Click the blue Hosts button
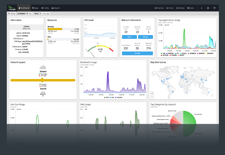The height and width of the screenshot is (155, 225). (x=130, y=37)
